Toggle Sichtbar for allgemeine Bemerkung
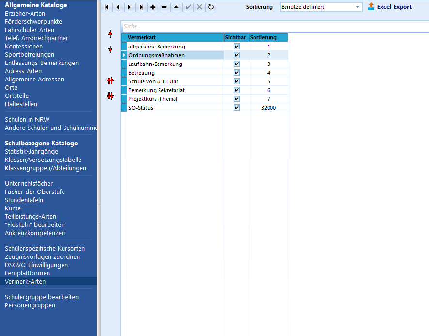429x336 pixels. (x=237, y=46)
